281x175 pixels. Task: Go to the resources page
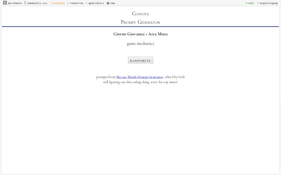click(x=76, y=3)
